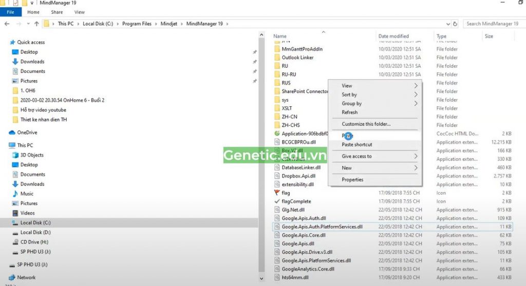
Task: Open the File tab
Action: click(x=11, y=12)
